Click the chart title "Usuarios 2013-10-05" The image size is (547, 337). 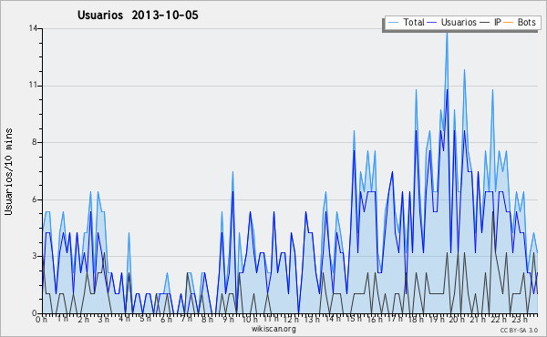(x=138, y=15)
